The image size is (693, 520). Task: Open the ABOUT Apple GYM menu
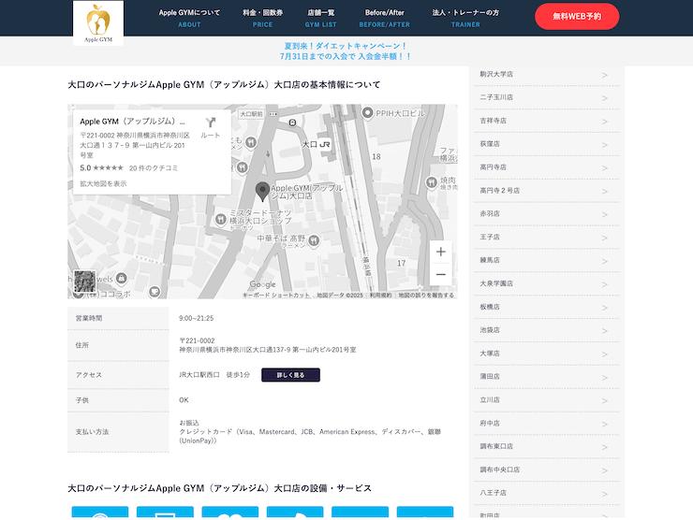189,18
